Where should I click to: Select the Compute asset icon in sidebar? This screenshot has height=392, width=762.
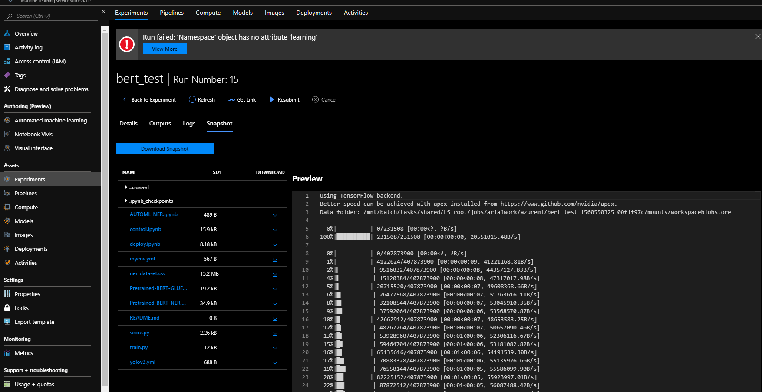7,207
